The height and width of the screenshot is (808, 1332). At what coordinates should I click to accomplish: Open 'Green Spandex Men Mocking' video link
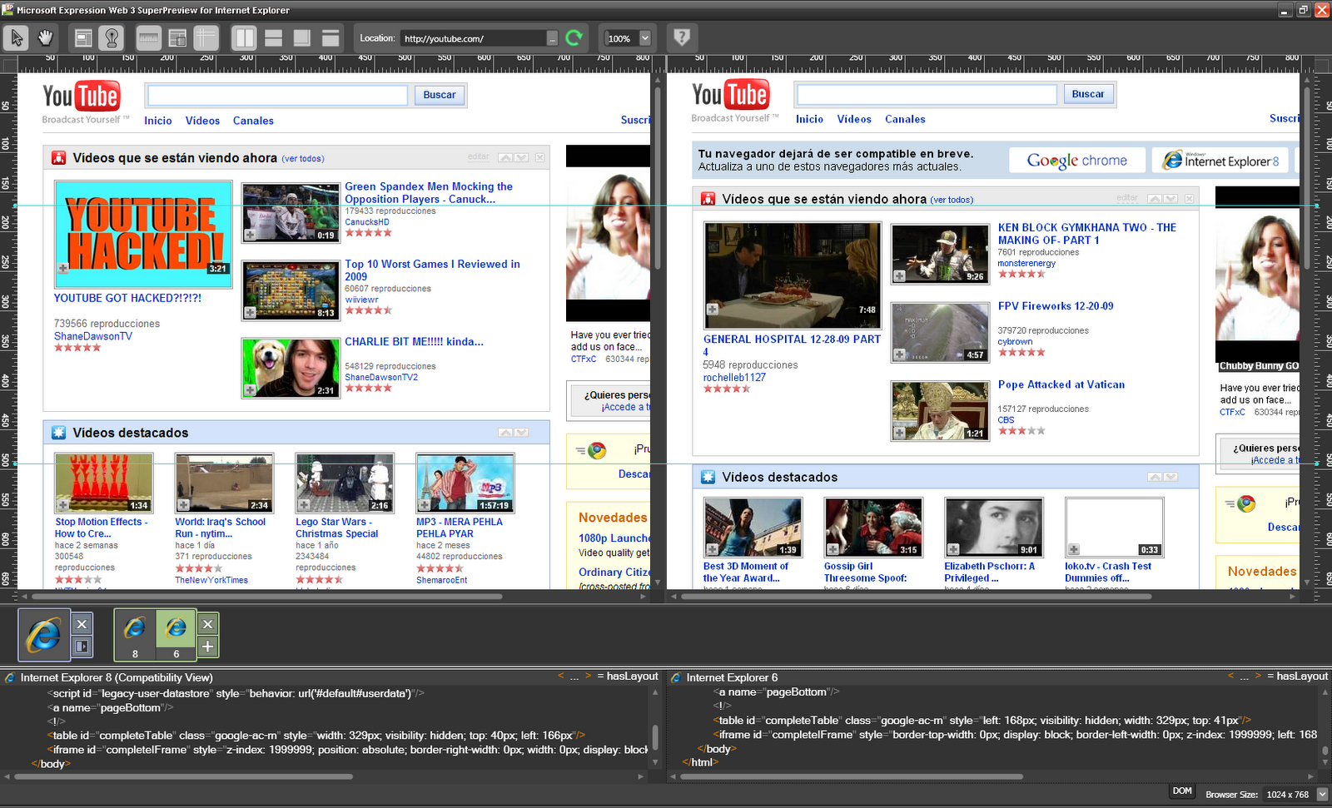429,193
